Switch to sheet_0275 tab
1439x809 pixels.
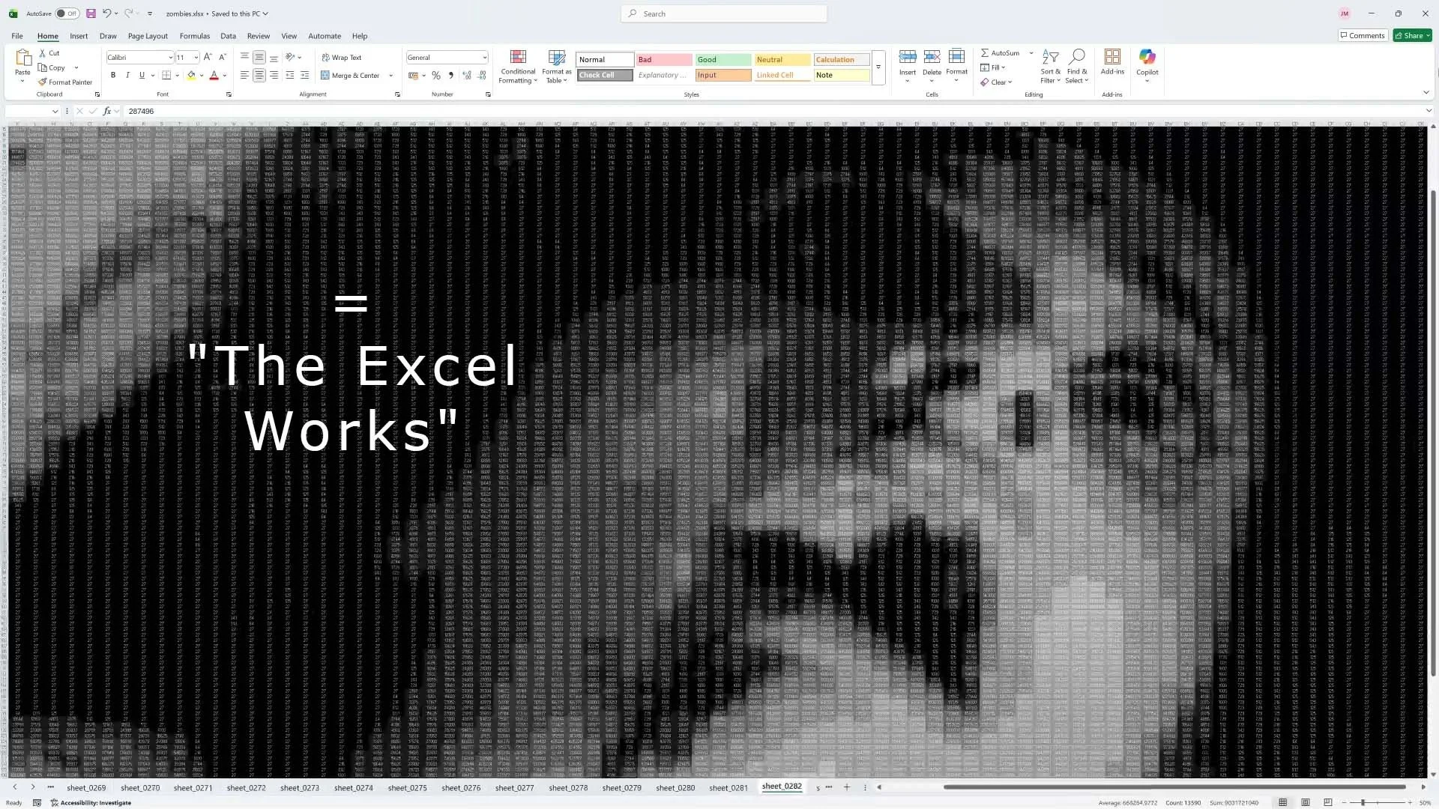pos(407,787)
